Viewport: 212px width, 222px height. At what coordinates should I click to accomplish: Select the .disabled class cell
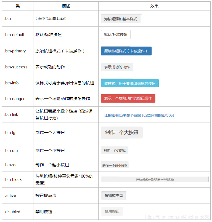tap(18, 212)
